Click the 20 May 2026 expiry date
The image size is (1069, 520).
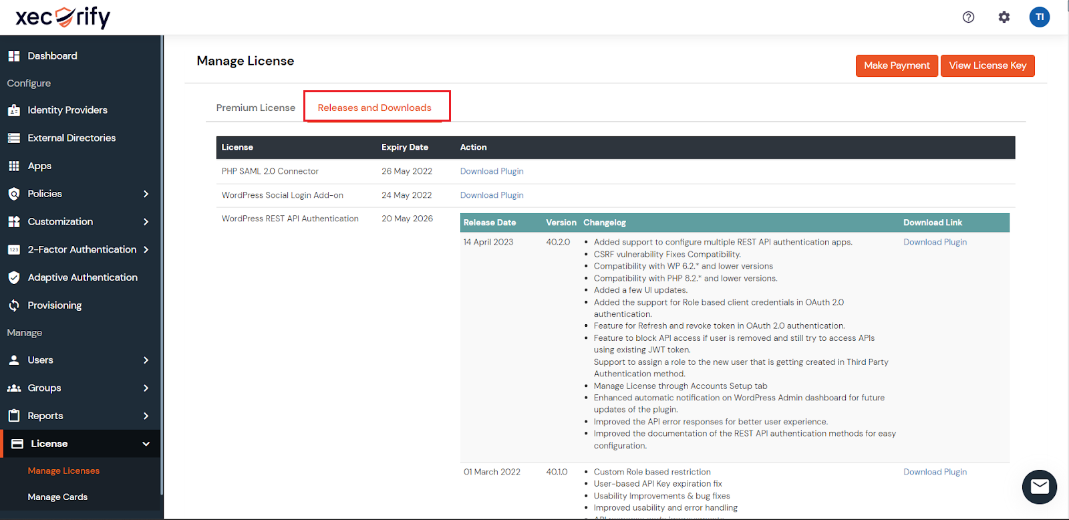tap(407, 219)
